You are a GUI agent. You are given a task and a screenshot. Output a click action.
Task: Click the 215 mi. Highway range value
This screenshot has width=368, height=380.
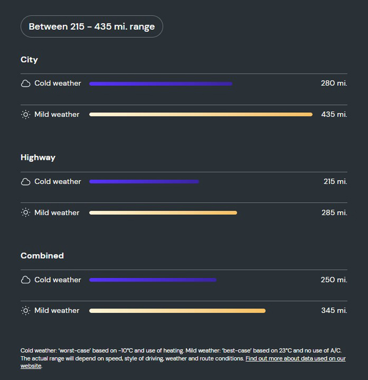tap(335, 182)
